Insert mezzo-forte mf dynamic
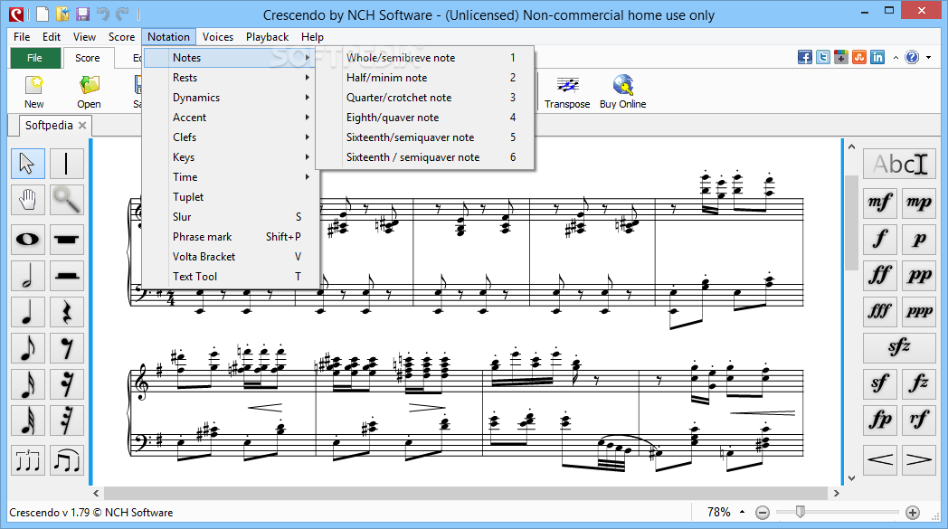Screen dimensions: 948x529 [879, 203]
